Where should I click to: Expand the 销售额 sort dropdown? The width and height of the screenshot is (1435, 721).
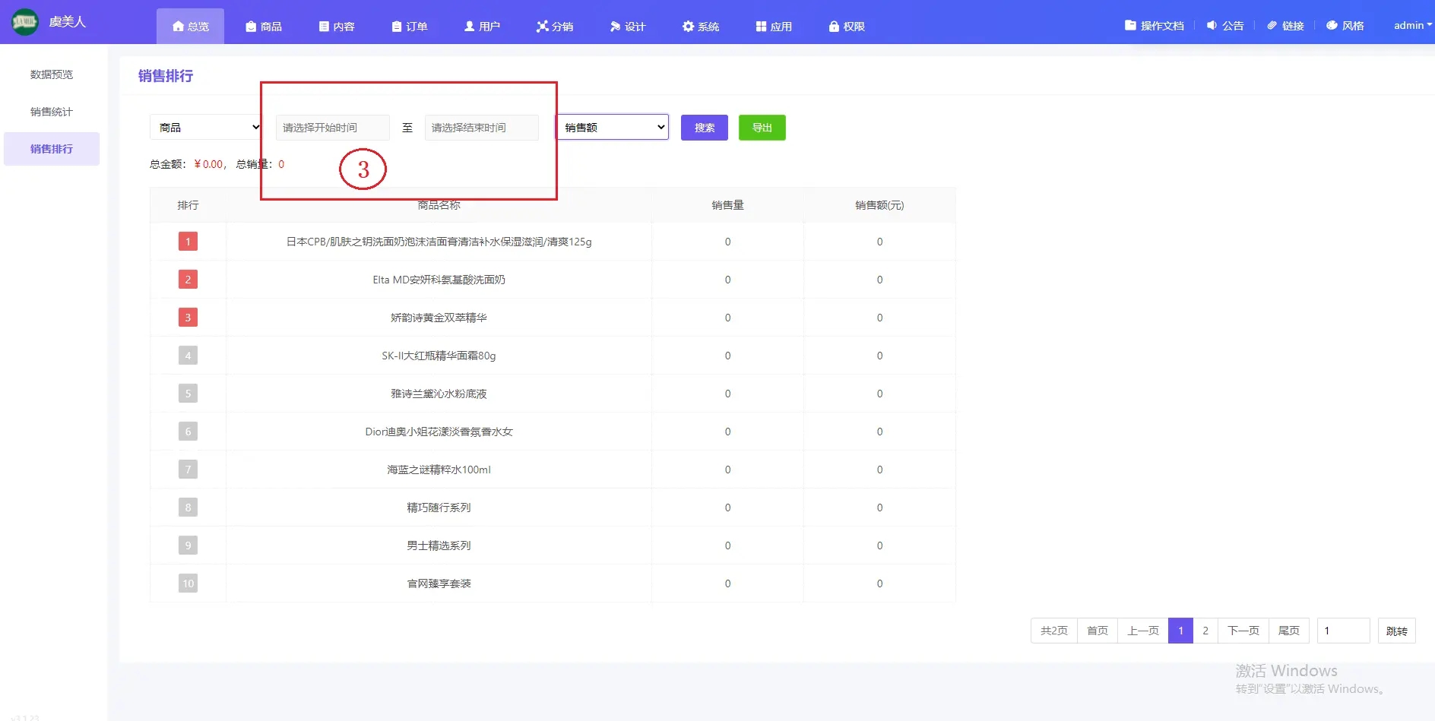pos(613,128)
